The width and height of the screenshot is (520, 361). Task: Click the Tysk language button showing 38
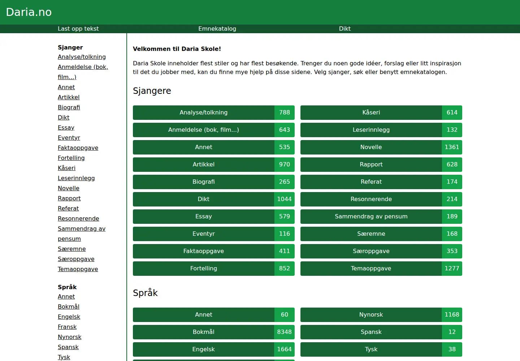coord(381,349)
